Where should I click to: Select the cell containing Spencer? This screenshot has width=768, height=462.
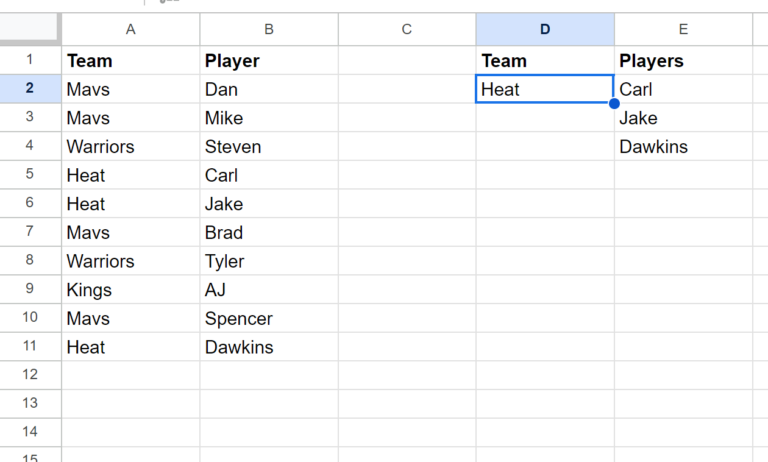pos(269,318)
